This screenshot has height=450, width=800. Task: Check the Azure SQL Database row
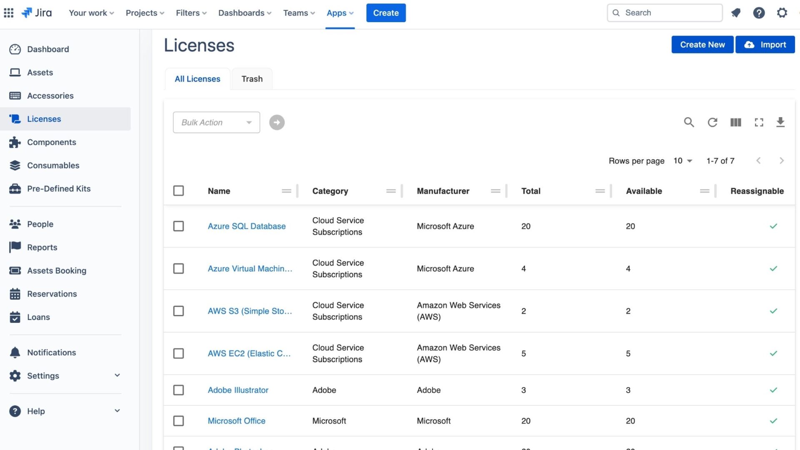point(178,226)
